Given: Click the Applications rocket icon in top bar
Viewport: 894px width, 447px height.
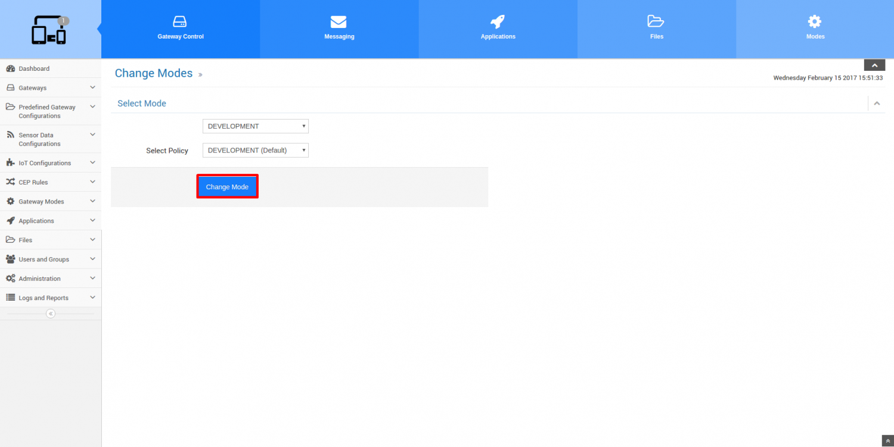Looking at the screenshot, I should [x=498, y=22].
